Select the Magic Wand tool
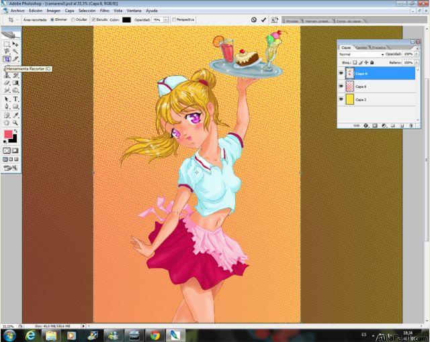Screen dimensions: 430x342 pyautogui.click(x=15, y=52)
